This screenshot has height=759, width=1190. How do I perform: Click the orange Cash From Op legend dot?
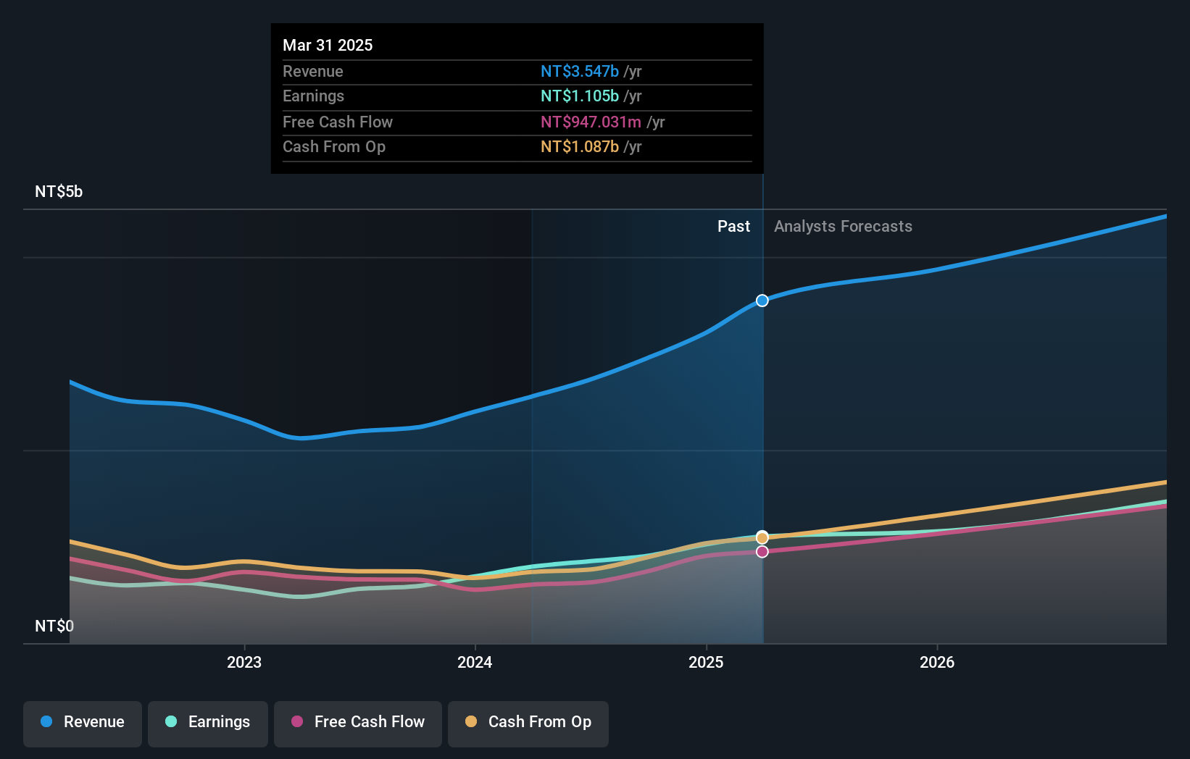(x=471, y=721)
